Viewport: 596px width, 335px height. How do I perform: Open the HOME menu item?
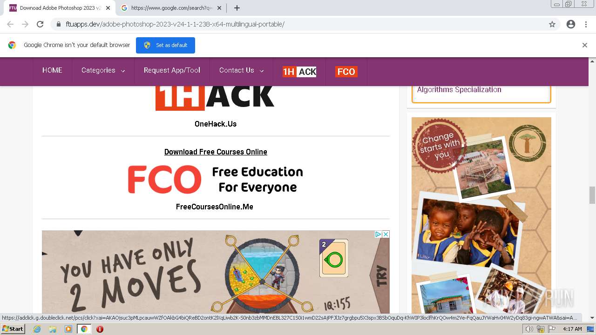52,70
